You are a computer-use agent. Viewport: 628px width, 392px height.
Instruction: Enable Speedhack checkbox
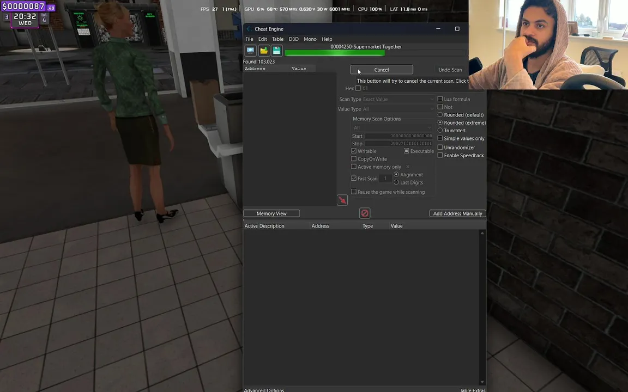coord(440,155)
